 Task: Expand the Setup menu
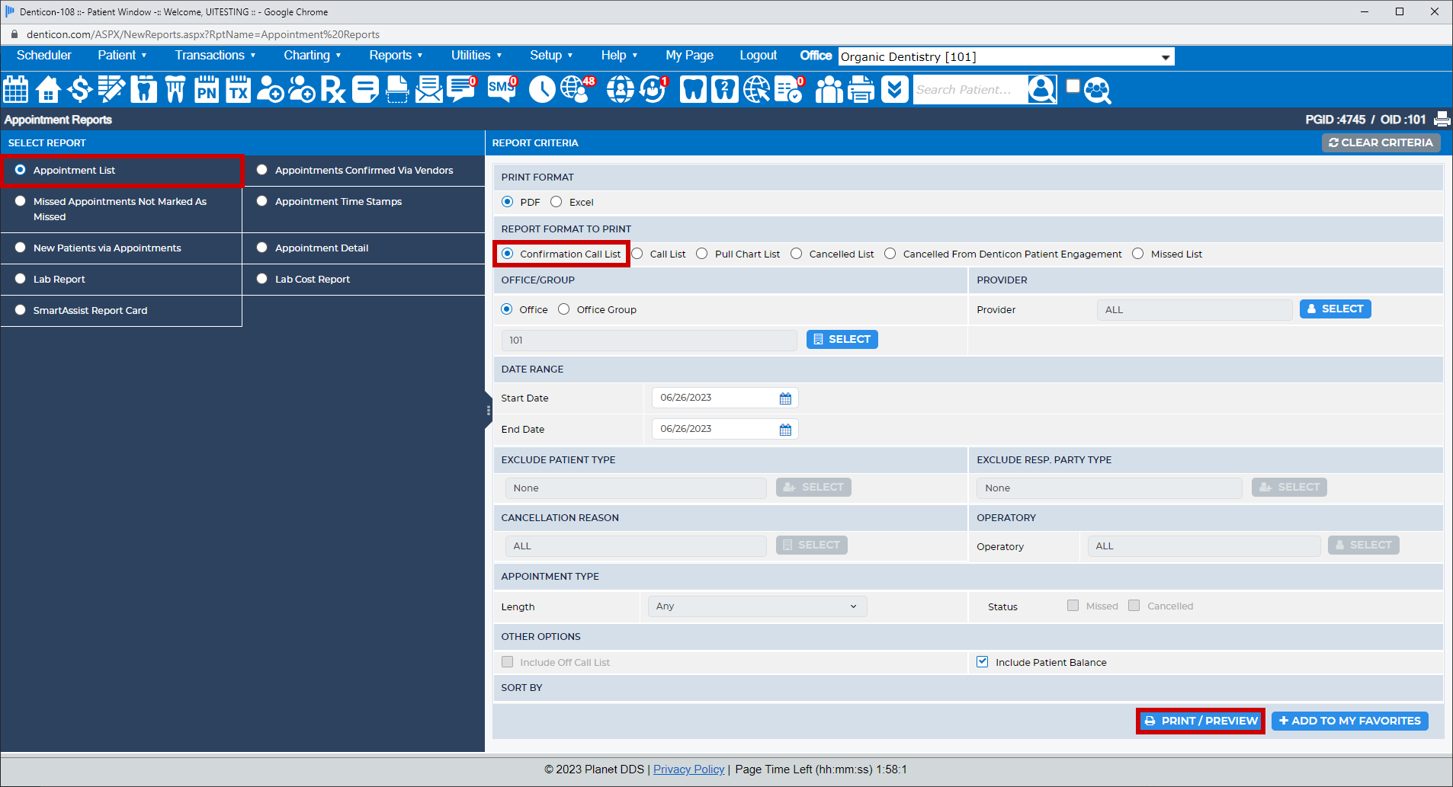[x=551, y=56]
